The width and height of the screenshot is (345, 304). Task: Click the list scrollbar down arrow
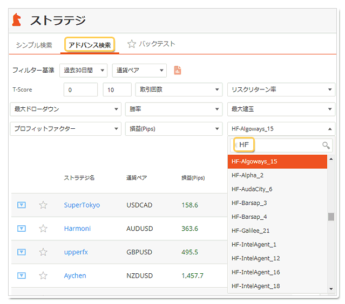[331, 289]
